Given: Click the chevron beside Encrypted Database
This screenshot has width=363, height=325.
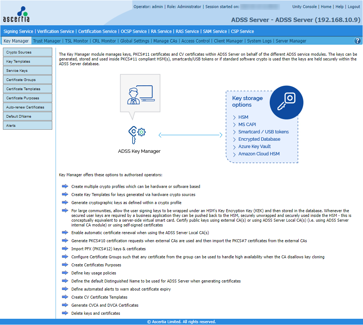Looking at the screenshot, I should [x=234, y=140].
